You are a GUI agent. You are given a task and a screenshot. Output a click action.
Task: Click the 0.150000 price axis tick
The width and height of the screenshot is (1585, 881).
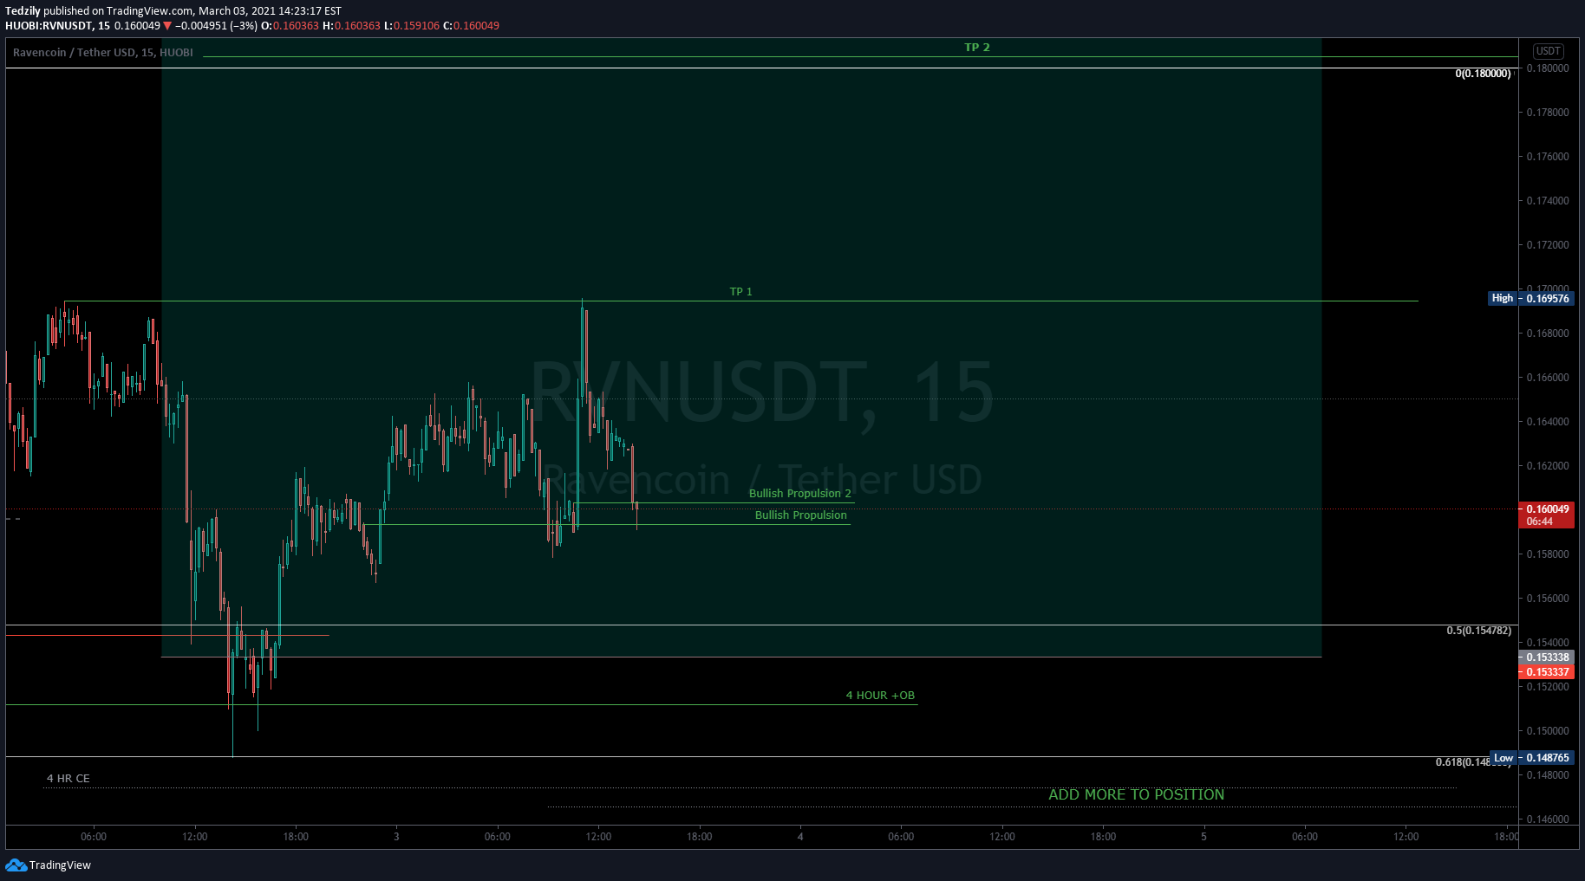click(x=1548, y=731)
